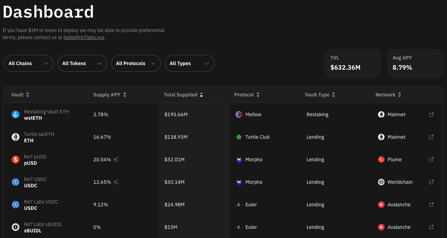Image resolution: width=447 pixels, height=238 pixels.
Task: Click the 16.67% supply APY value
Action: tap(102, 137)
